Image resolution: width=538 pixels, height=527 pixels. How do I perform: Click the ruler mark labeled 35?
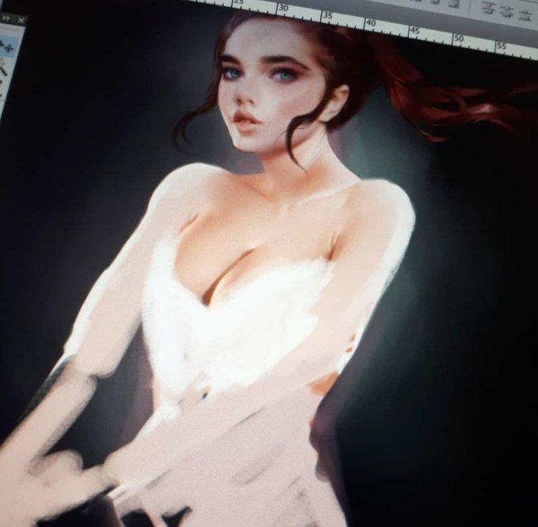pyautogui.click(x=328, y=16)
